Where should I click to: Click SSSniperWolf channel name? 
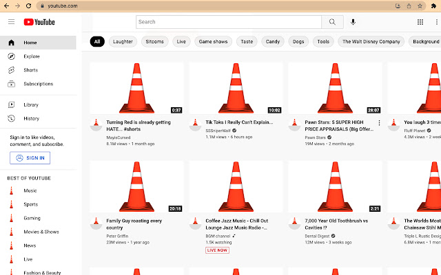coord(218,131)
